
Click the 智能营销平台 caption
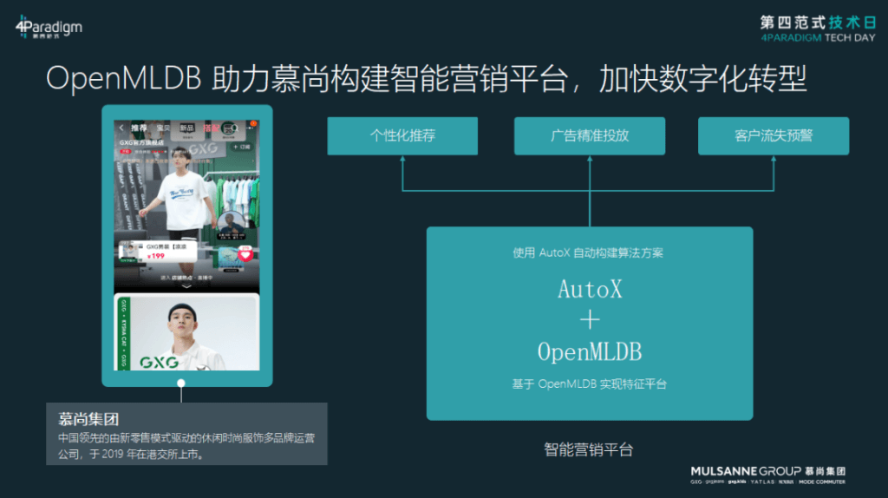(589, 449)
